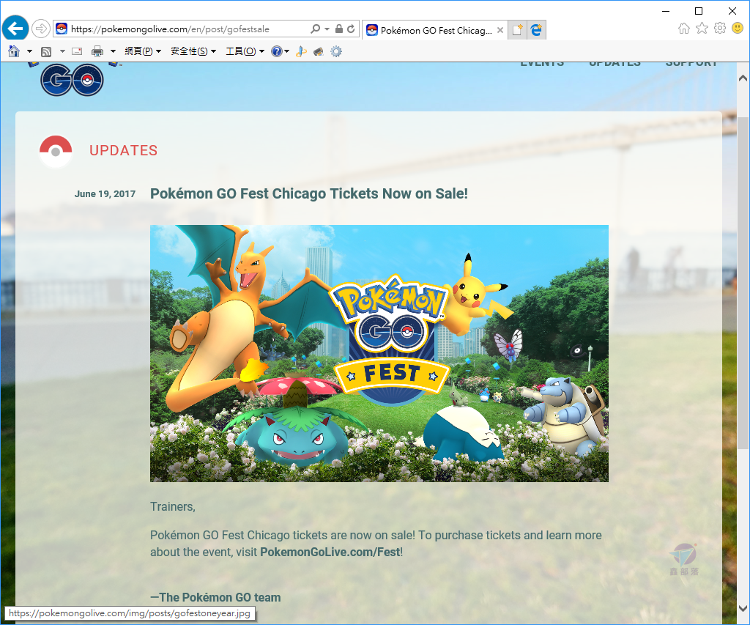The image size is (750, 625).
Task: Open the Tickets Now on Sale post title
Action: pos(309,193)
